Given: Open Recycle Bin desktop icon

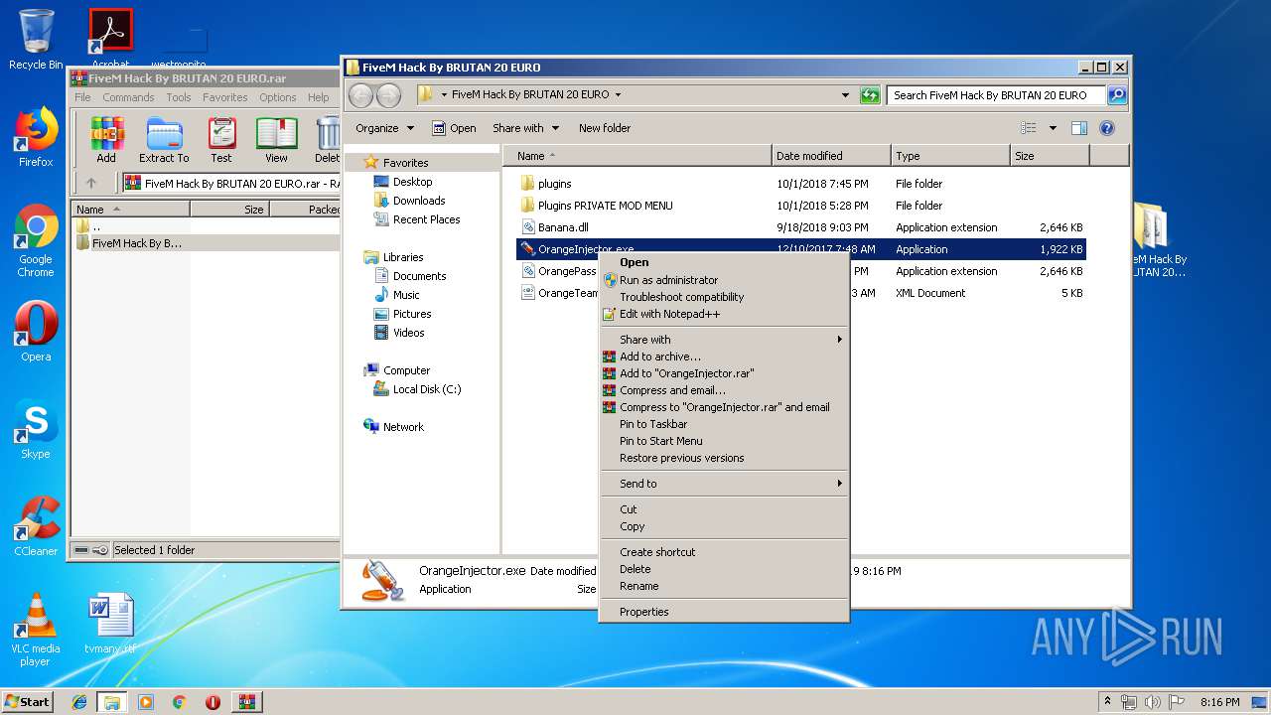Looking at the screenshot, I should pyautogui.click(x=36, y=40).
